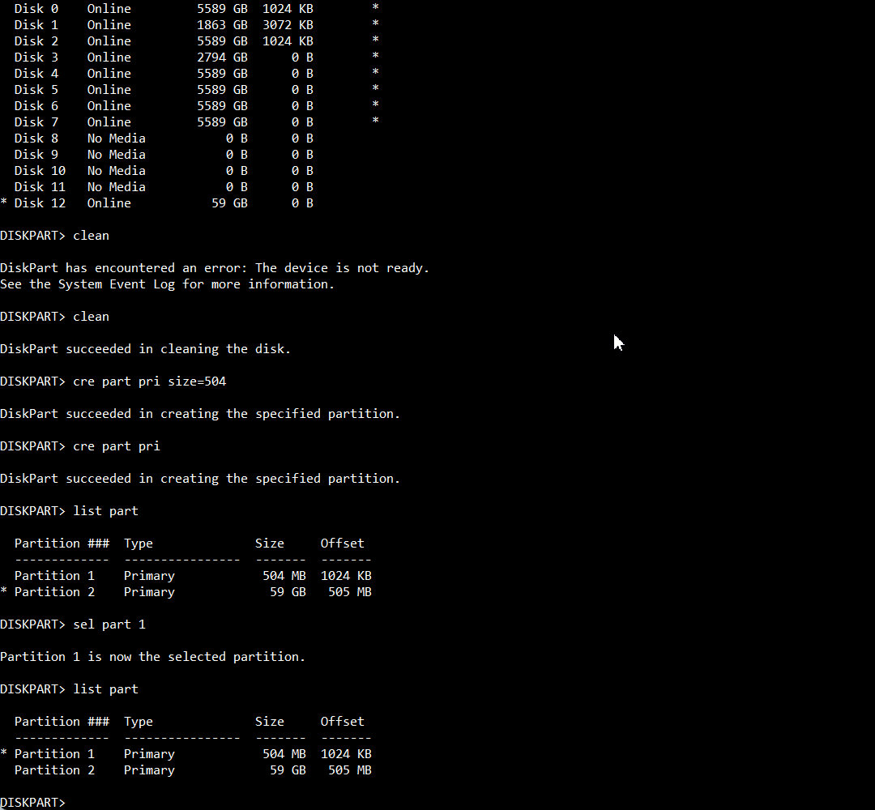Screen dimensions: 875x810
Task: Click the 'See the System Event Log' line
Action: click(x=168, y=284)
